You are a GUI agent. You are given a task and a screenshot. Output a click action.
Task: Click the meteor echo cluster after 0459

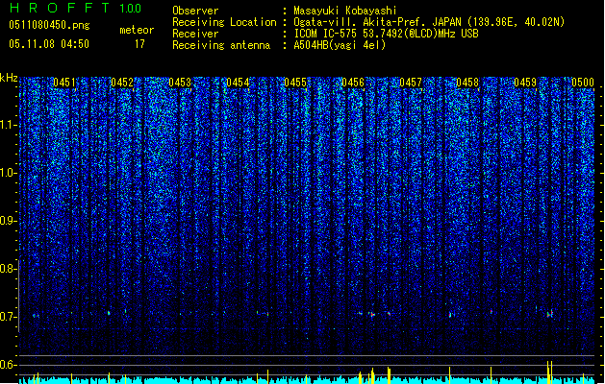click(550, 314)
